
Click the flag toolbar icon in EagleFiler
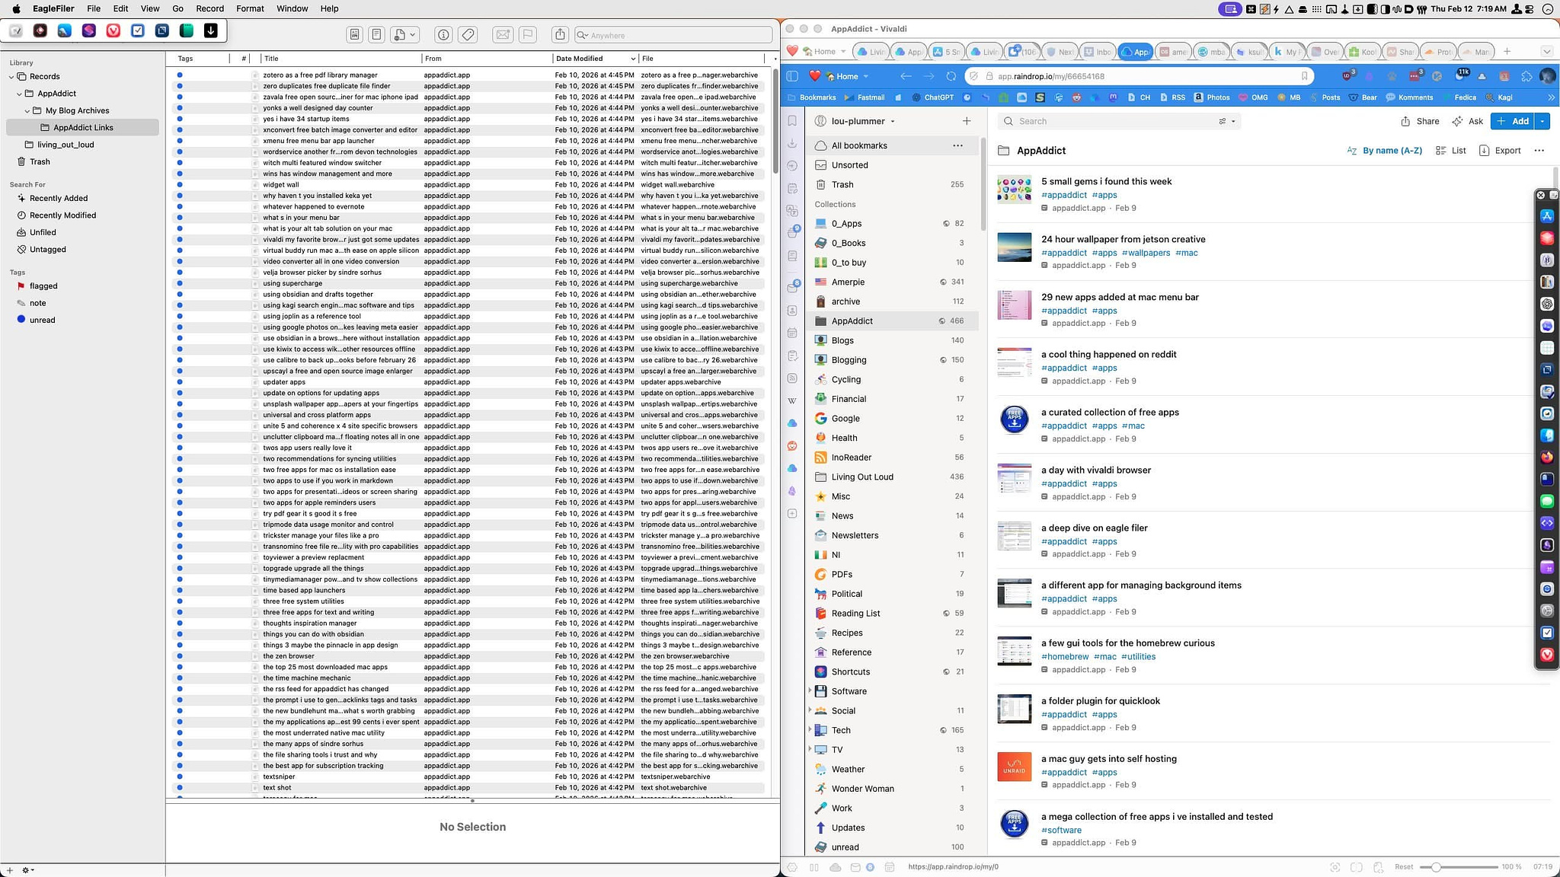click(527, 35)
